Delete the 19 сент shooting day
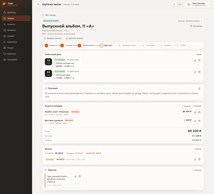This screenshot has width=214, height=194. pyautogui.click(x=199, y=60)
